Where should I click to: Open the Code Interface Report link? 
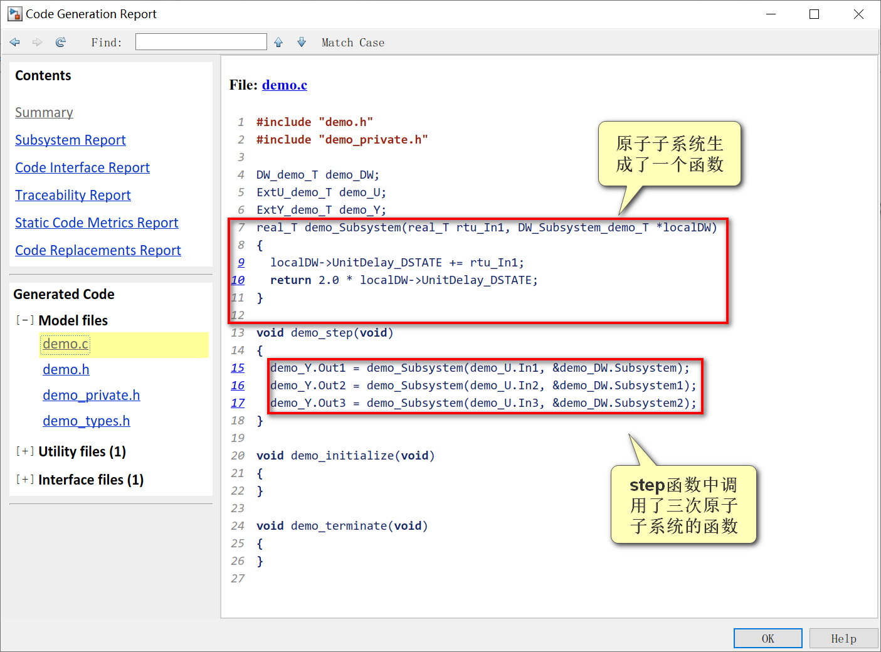(82, 168)
